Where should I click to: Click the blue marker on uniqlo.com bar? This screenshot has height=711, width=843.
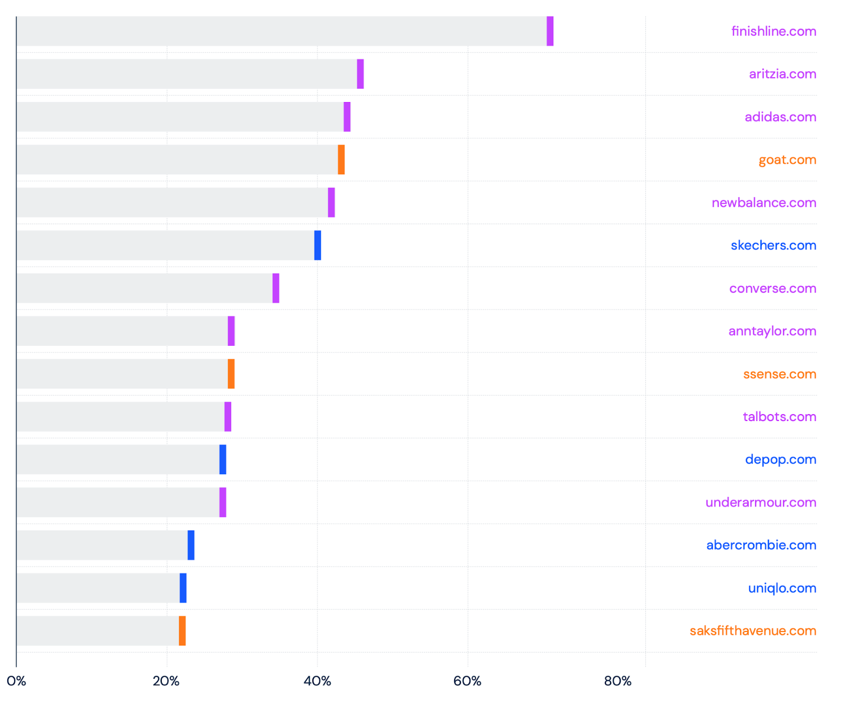[183, 588]
